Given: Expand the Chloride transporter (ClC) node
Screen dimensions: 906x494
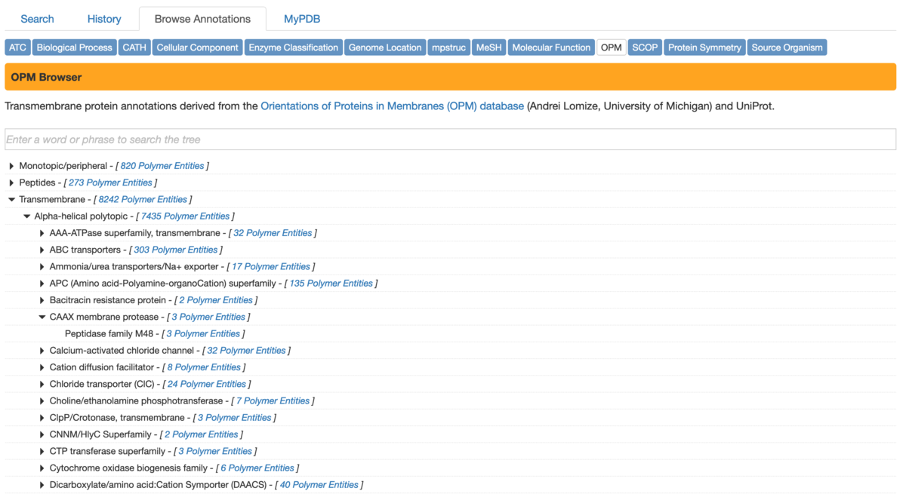Looking at the screenshot, I should click(x=42, y=383).
